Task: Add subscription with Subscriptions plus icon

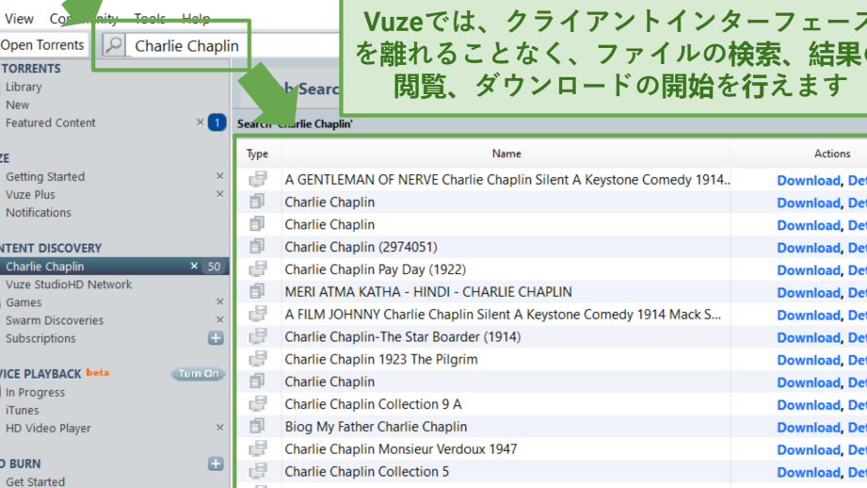Action: pyautogui.click(x=216, y=338)
